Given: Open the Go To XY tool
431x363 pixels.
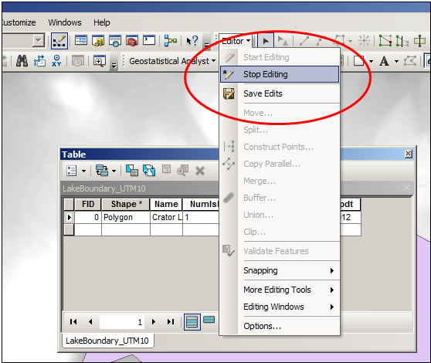Looking at the screenshot, I should click(x=56, y=61).
